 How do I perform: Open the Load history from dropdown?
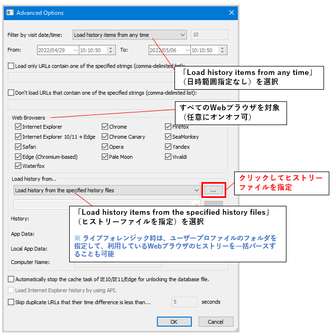click(x=107, y=191)
